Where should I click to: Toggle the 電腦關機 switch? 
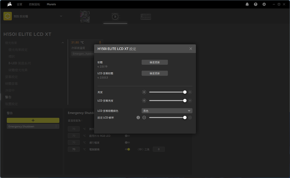pyautogui.click(x=127, y=149)
